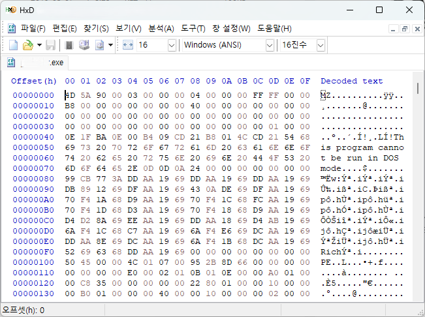Click the Save disk icon

pos(50,45)
